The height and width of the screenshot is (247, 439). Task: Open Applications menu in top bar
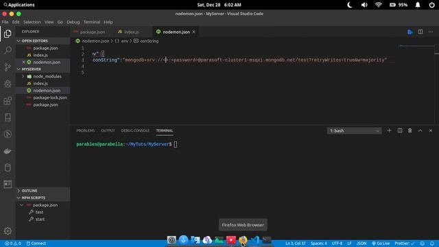pyautogui.click(x=19, y=5)
